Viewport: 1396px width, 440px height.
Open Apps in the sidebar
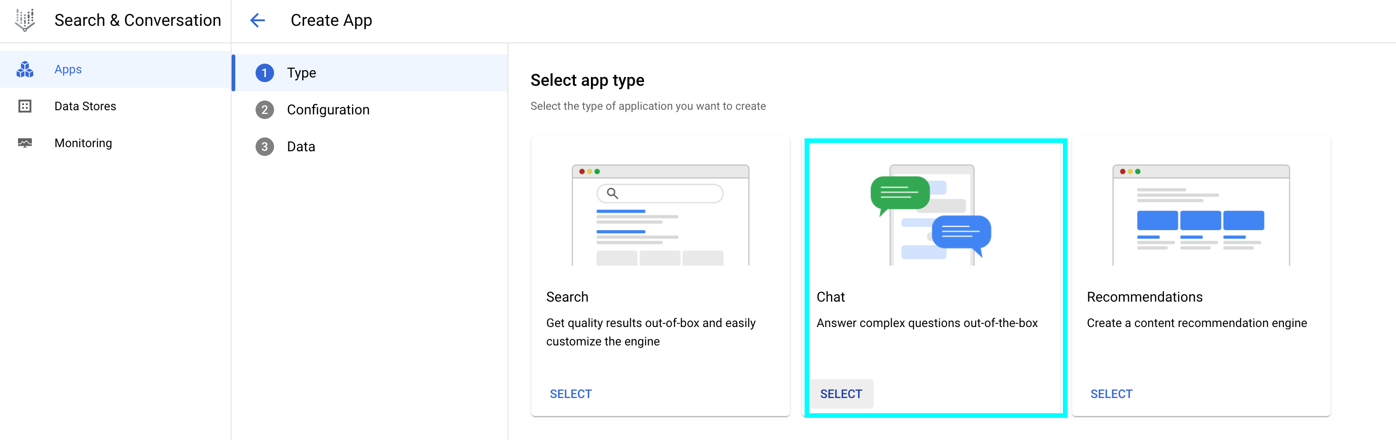[68, 69]
